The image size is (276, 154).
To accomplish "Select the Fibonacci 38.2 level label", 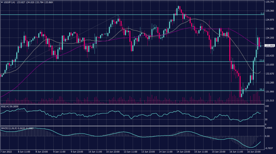I will pos(261,89).
